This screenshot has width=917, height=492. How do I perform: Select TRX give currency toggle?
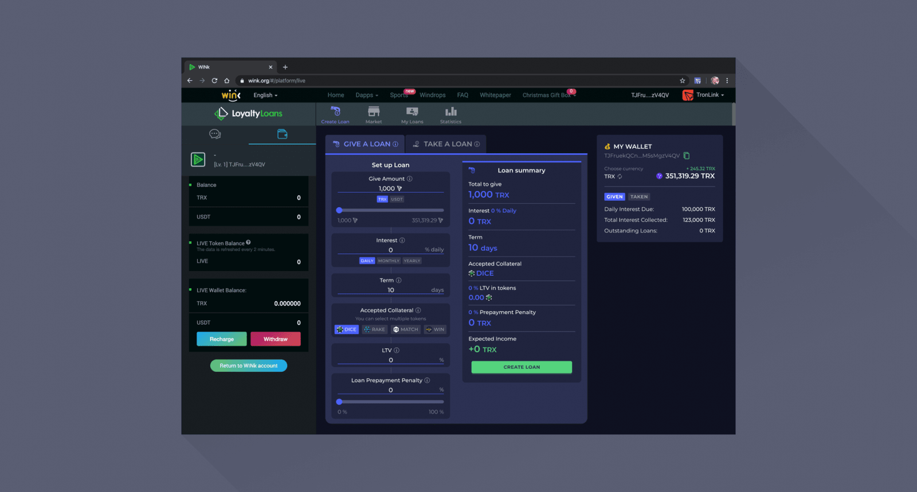click(382, 199)
